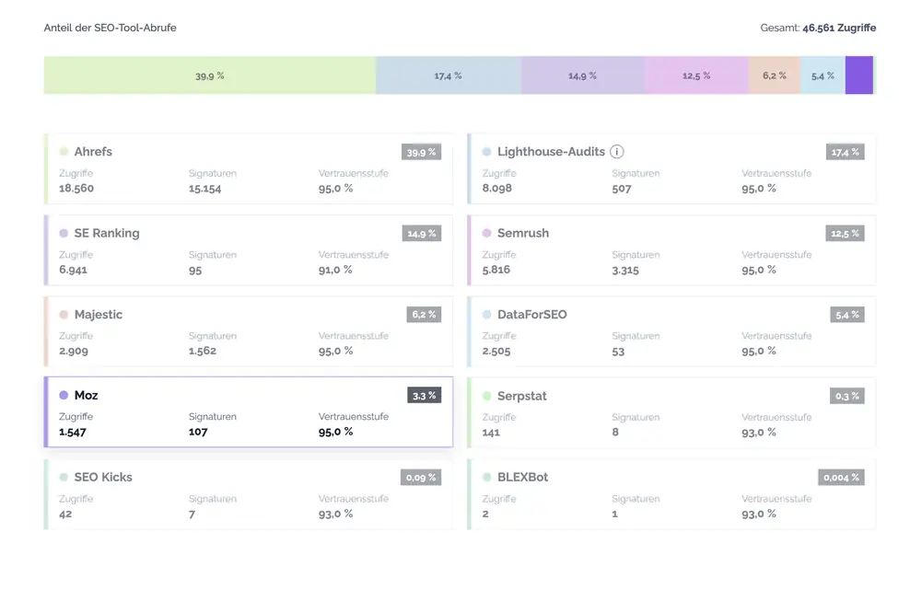Click the 39,9 % badge on Ahrefs
The width and height of the screenshot is (910, 613).
coord(421,152)
